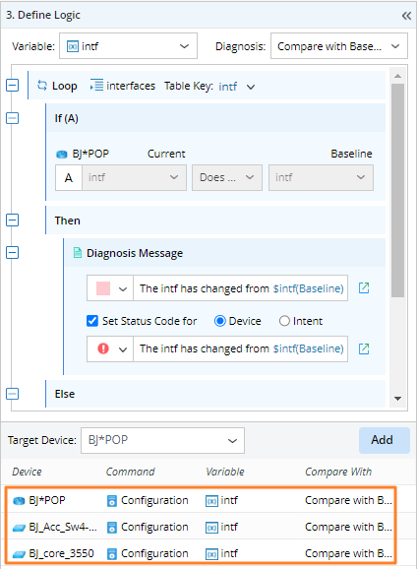Click Configuration icon in BJ_core_3550 row

(112, 554)
